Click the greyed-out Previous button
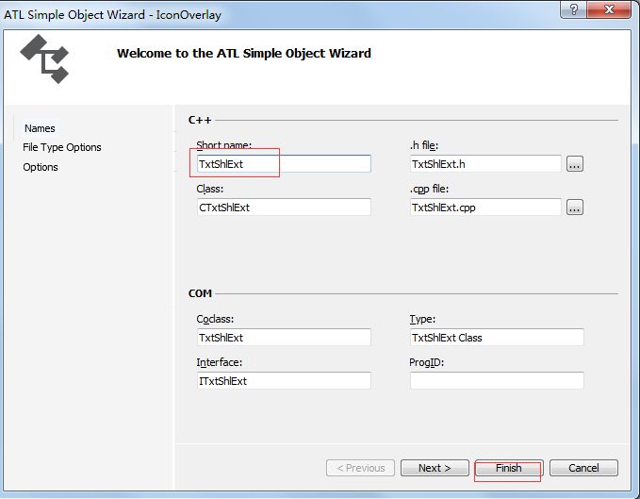The image size is (640, 499). pos(360,468)
